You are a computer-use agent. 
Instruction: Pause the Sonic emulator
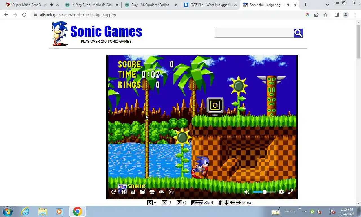tap(123, 192)
